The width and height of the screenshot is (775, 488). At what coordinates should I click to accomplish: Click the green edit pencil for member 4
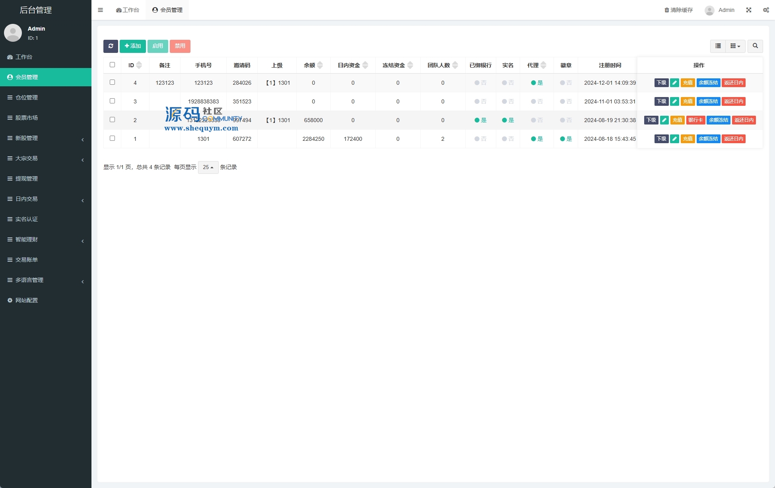pyautogui.click(x=674, y=83)
